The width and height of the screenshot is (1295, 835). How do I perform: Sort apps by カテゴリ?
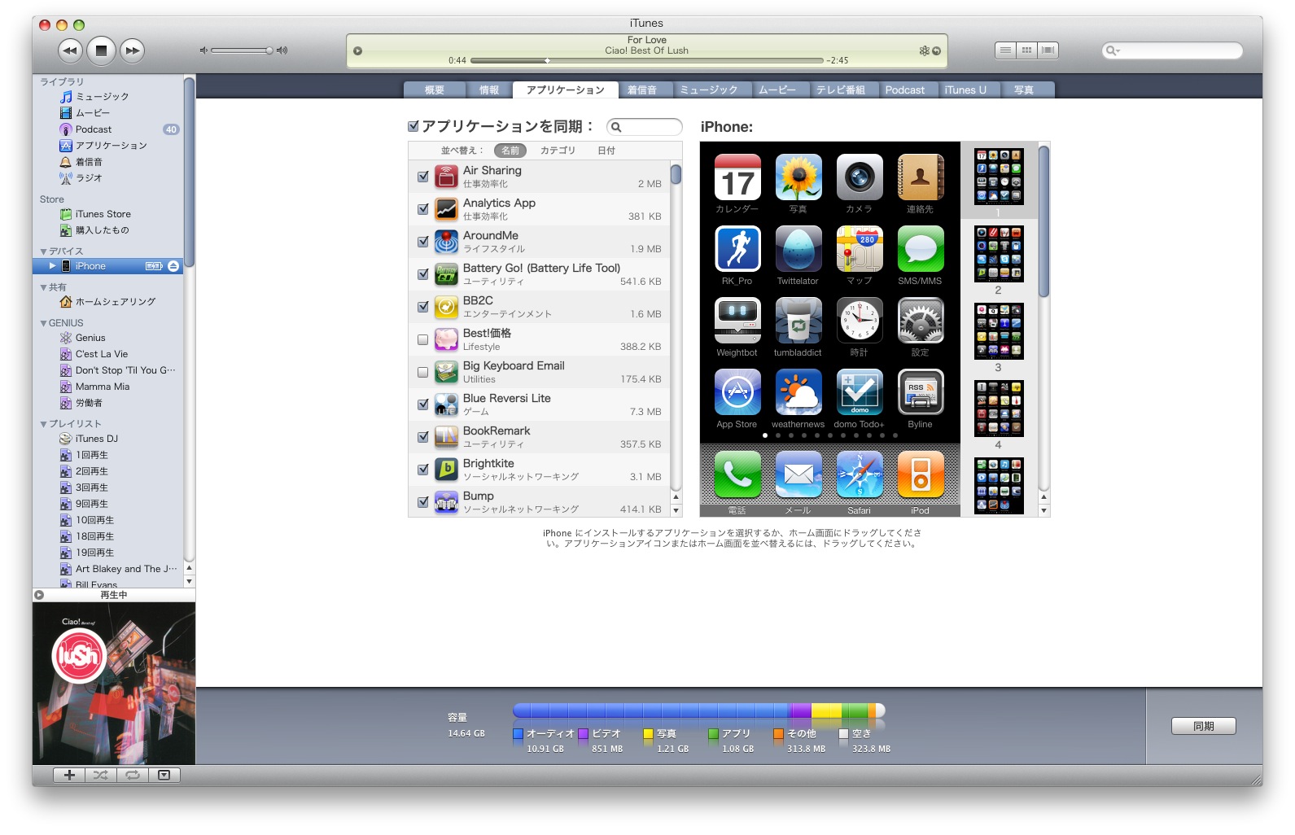click(558, 151)
